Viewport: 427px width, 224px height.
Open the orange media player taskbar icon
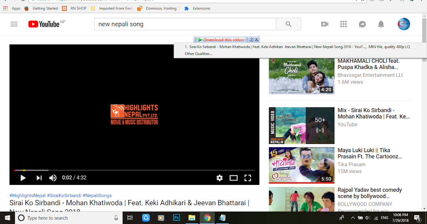[x=161, y=218]
